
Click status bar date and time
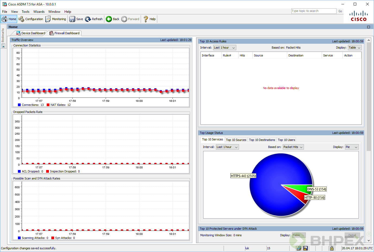point(357,248)
